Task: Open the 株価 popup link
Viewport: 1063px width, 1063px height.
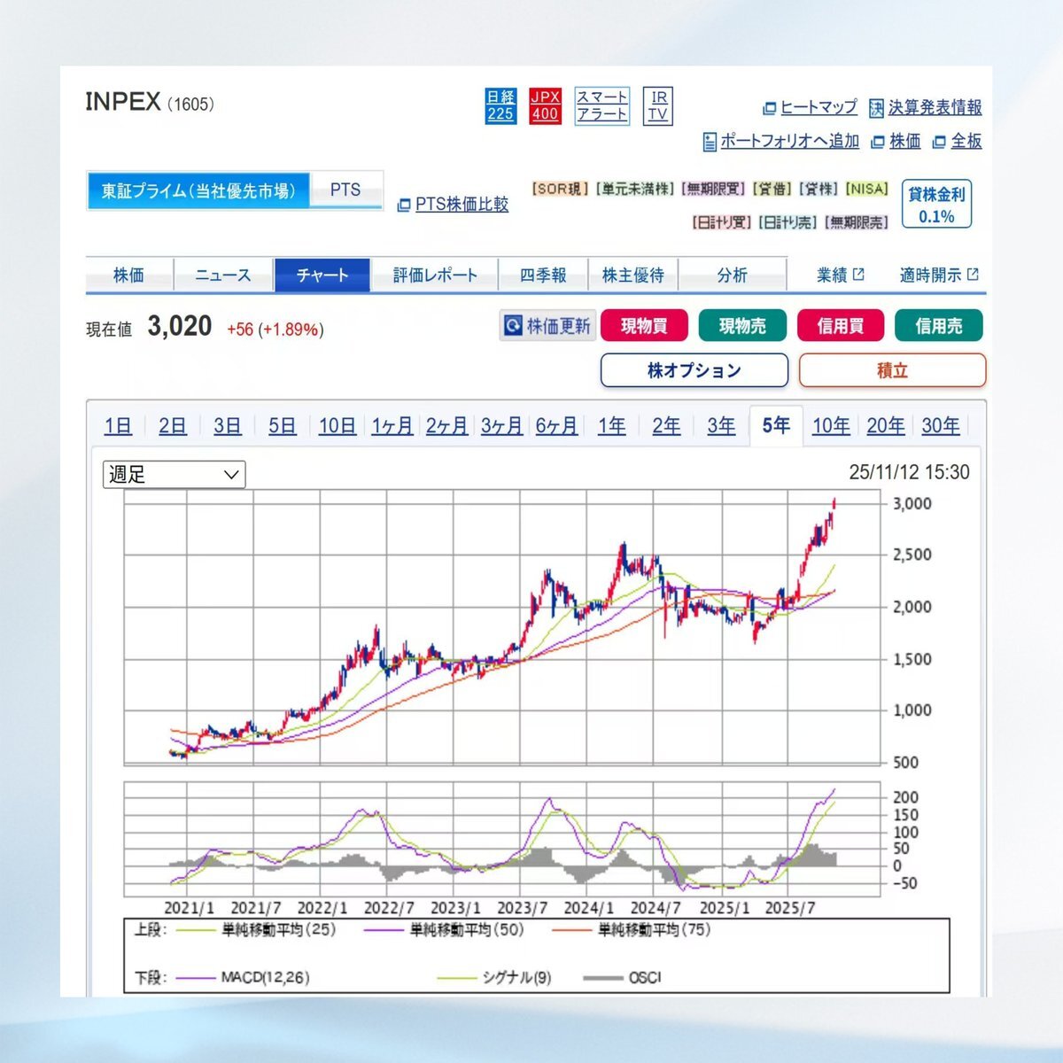Action: coord(896,141)
